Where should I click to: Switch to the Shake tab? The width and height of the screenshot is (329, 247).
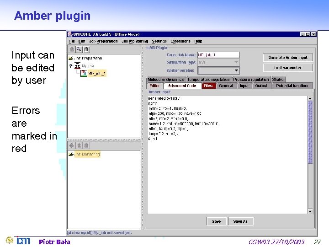tap(278, 80)
